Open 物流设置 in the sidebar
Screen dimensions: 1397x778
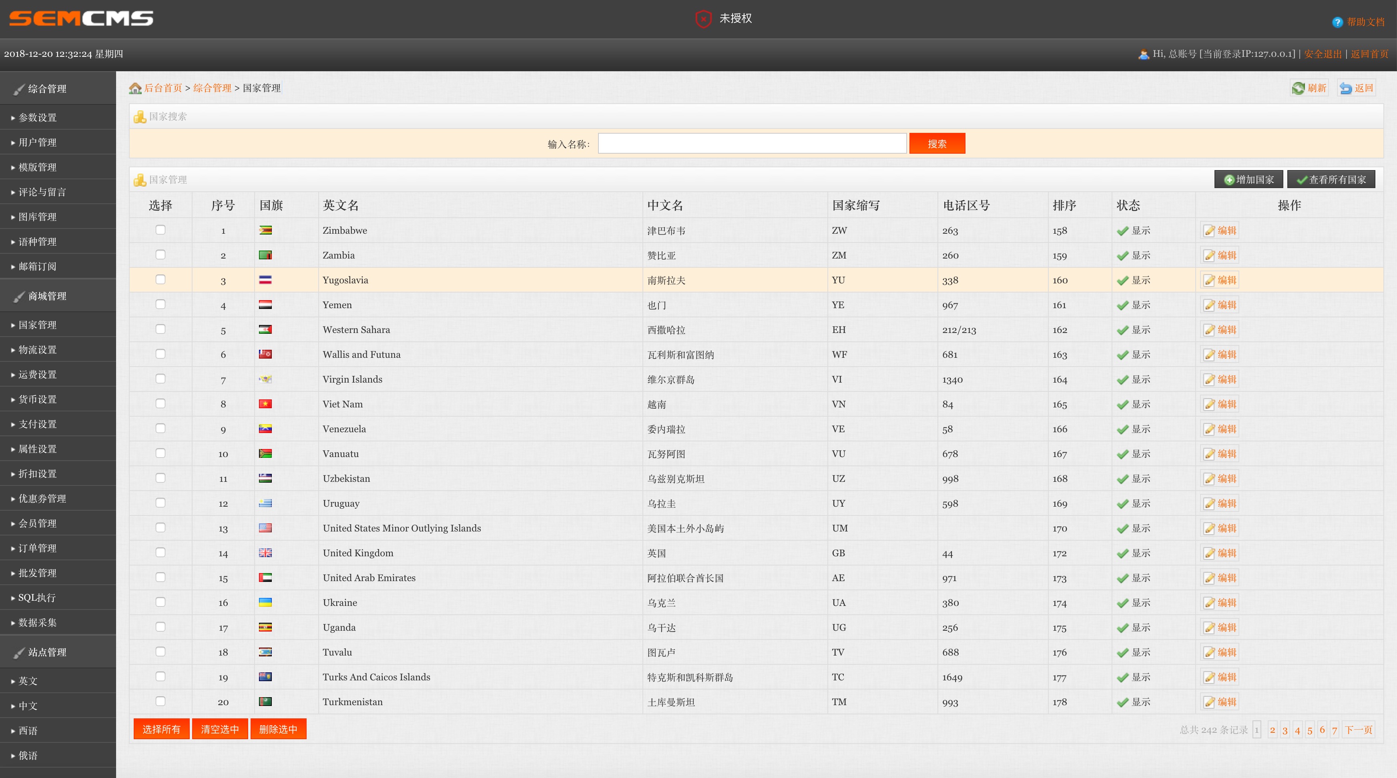coord(37,350)
